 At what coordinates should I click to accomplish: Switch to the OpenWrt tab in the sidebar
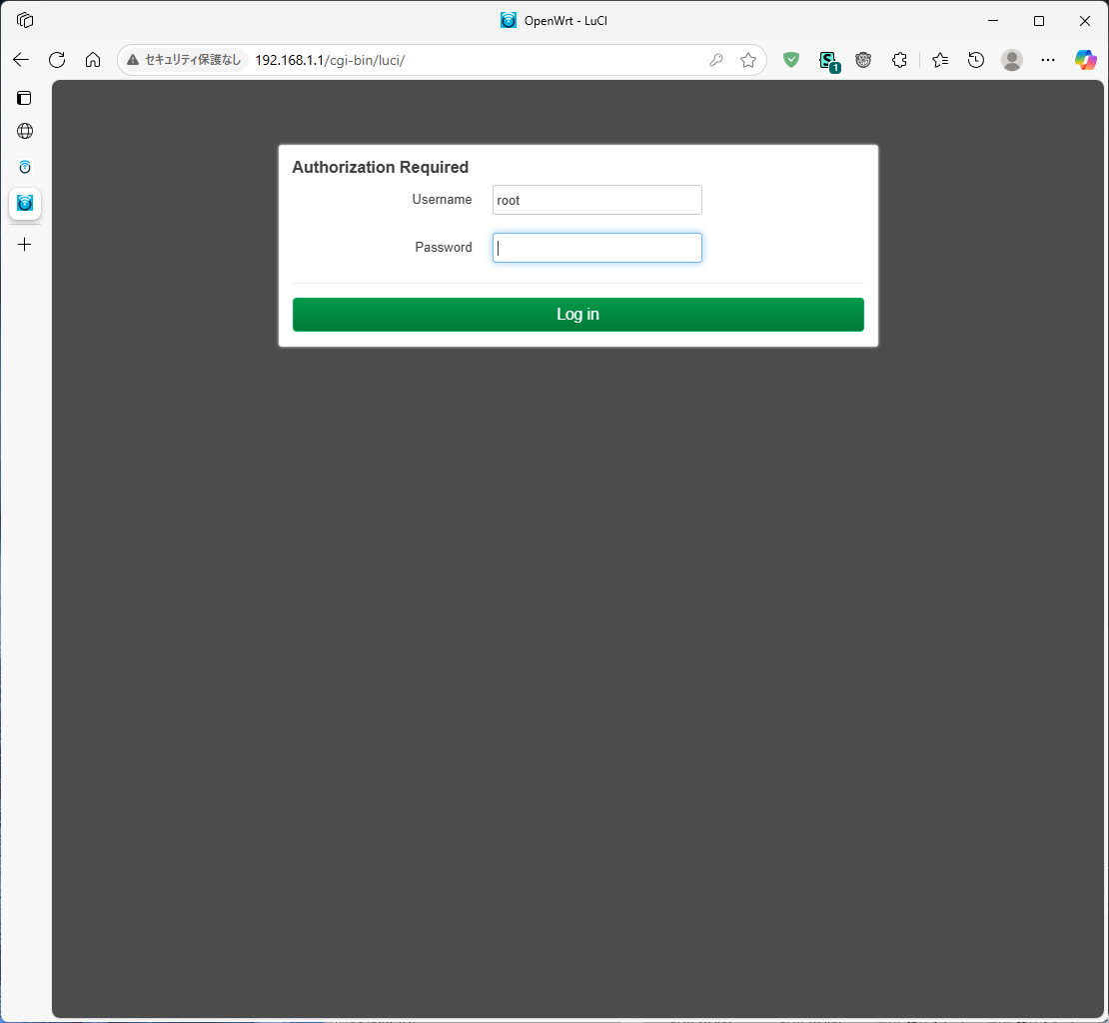pos(24,205)
